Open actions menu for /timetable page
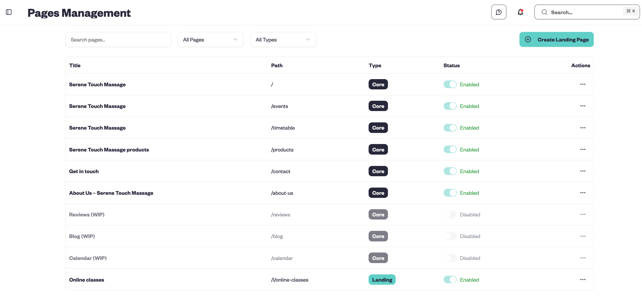Viewport: 642px width, 303px height. [x=583, y=128]
